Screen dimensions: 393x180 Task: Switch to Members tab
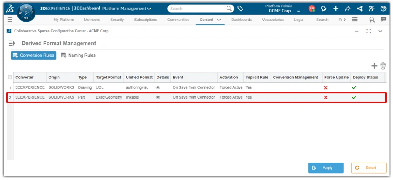(x=92, y=20)
